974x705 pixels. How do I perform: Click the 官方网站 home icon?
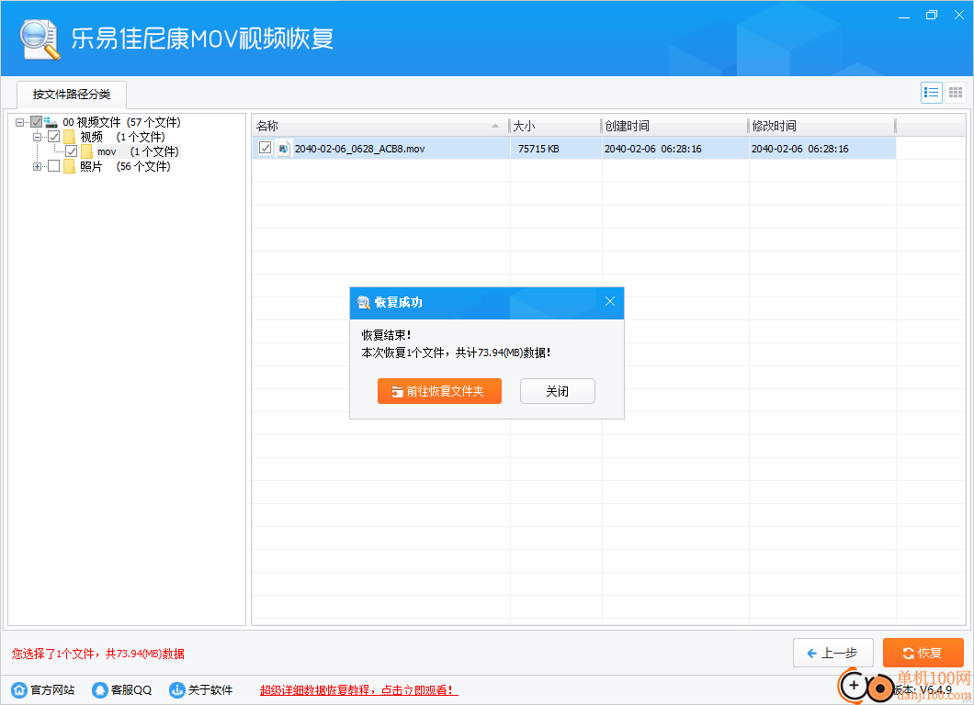point(19,689)
